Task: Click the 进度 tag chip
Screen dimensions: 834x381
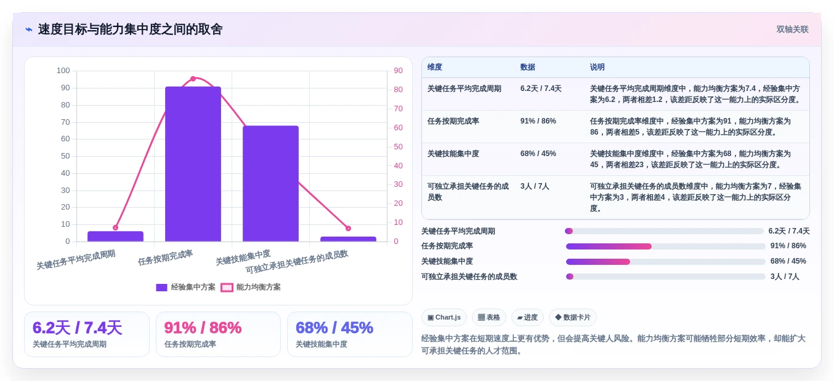Action: tap(527, 318)
